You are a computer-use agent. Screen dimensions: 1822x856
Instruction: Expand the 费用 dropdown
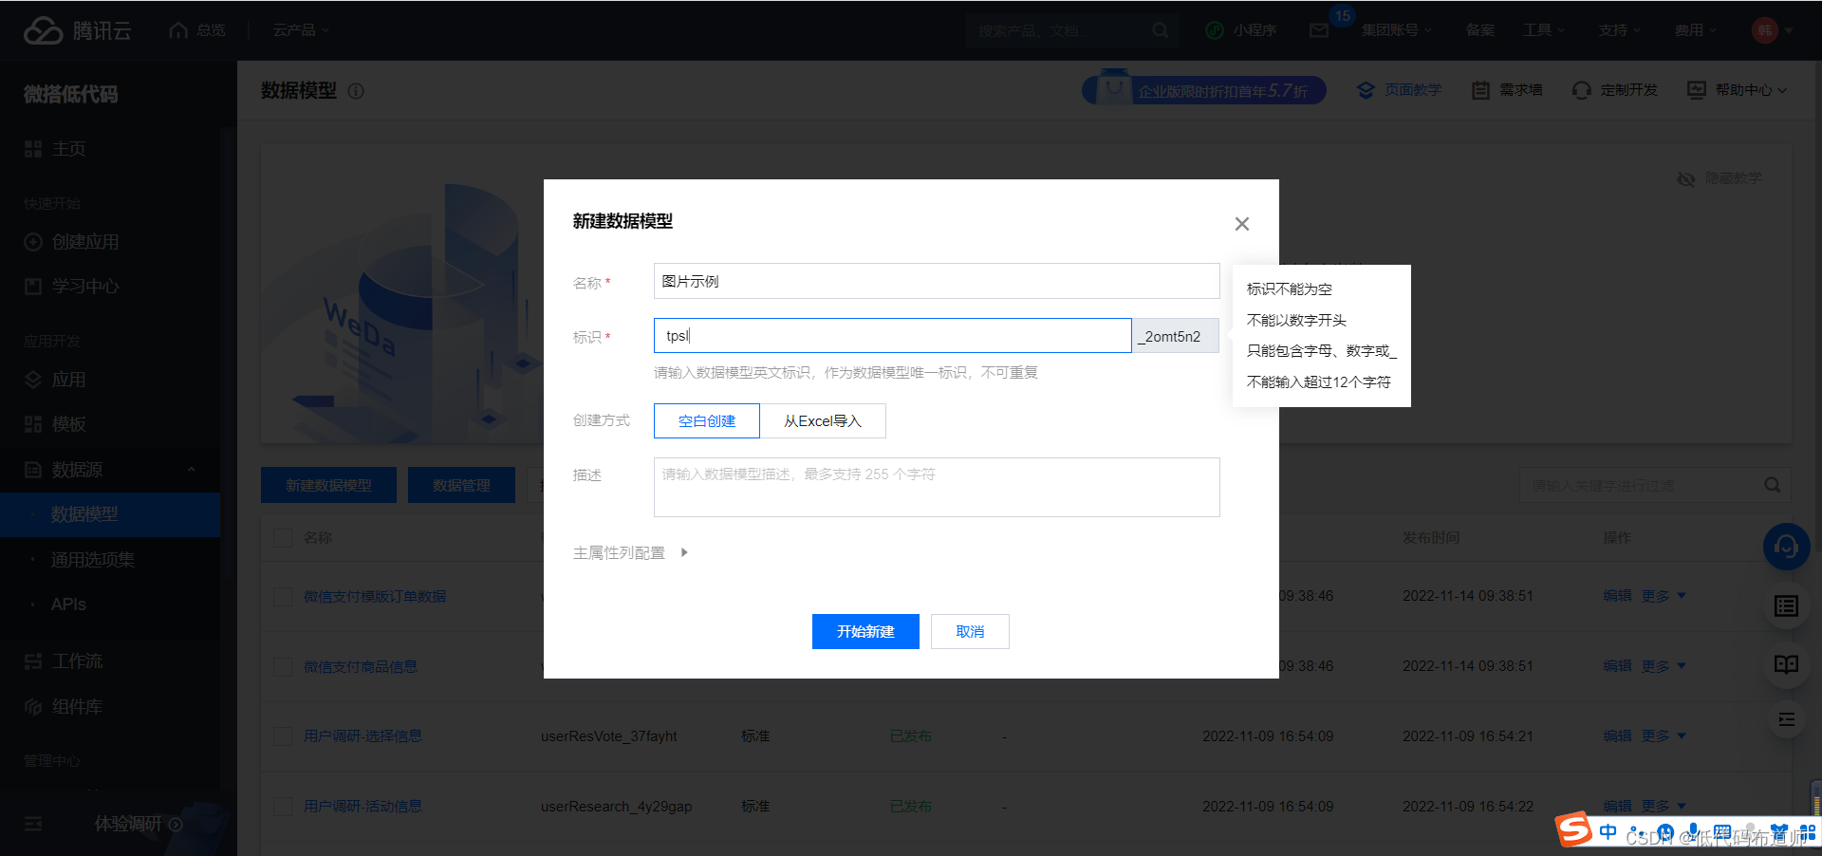[1695, 30]
